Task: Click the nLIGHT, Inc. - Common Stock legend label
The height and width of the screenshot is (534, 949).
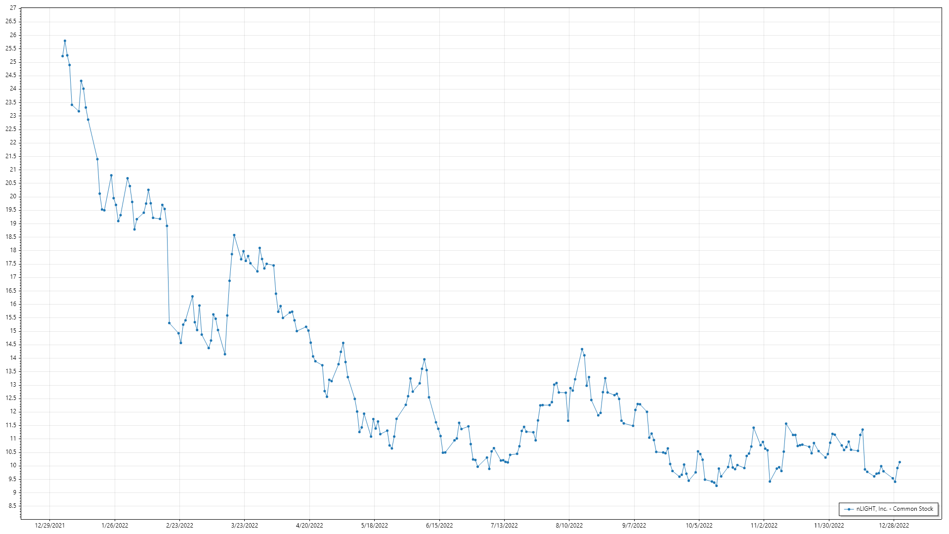Action: 895,509
